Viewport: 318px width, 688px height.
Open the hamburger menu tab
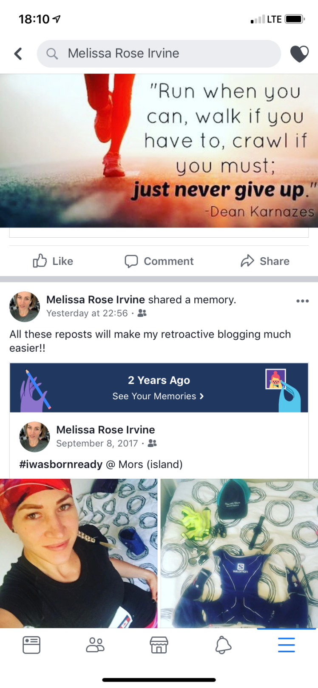287,645
